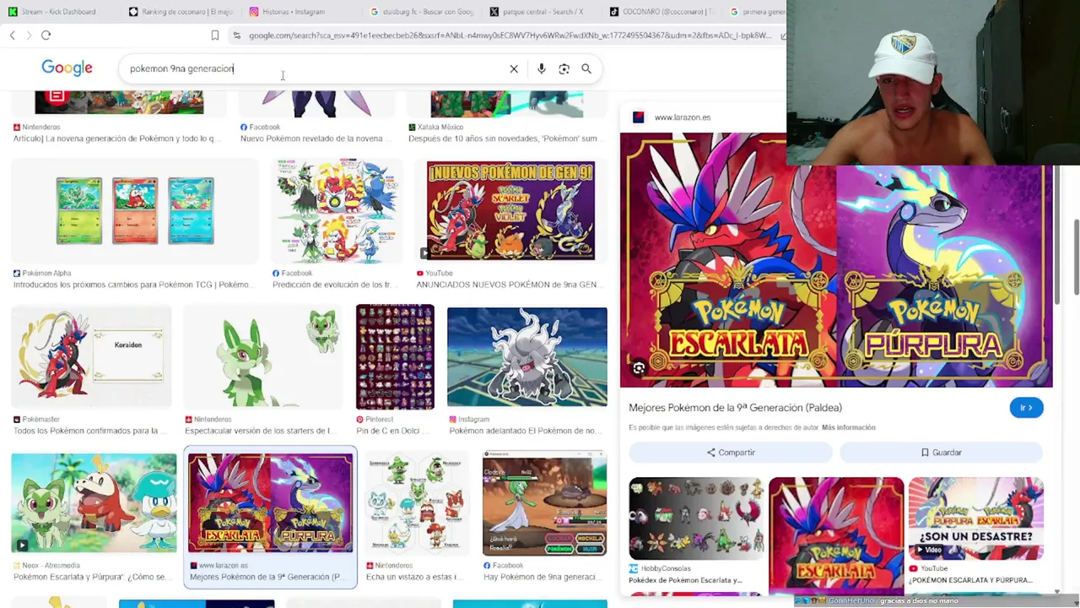
Task: Open middle related Pokémon Escarlata image
Action: pyautogui.click(x=836, y=536)
